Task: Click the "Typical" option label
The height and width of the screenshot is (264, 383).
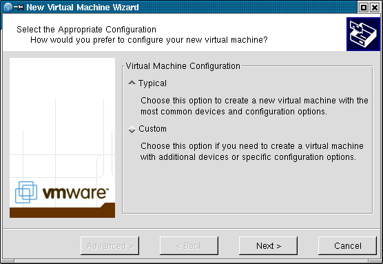Action: [152, 83]
